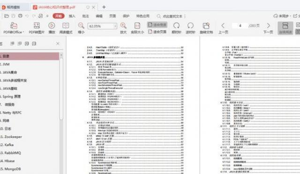Switch to the 编辑 ribbon tab
This screenshot has height=174, width=300.
99,16
